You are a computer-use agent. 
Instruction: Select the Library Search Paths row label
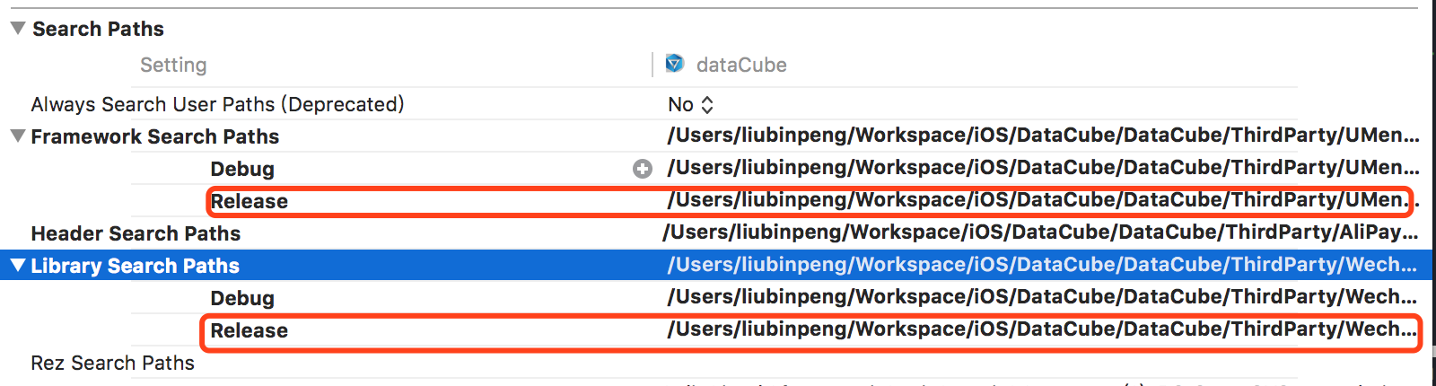(x=135, y=266)
